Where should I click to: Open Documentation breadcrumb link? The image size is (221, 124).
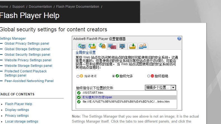40,7
